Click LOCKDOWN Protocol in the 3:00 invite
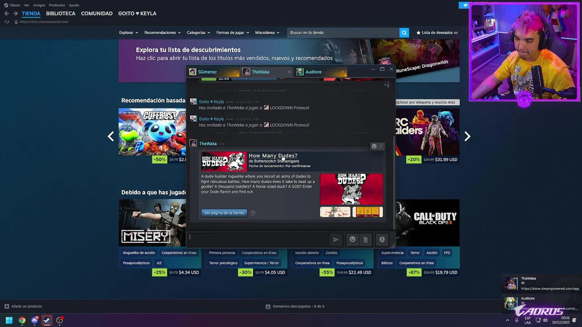This screenshot has height=327, width=582. coord(289,108)
